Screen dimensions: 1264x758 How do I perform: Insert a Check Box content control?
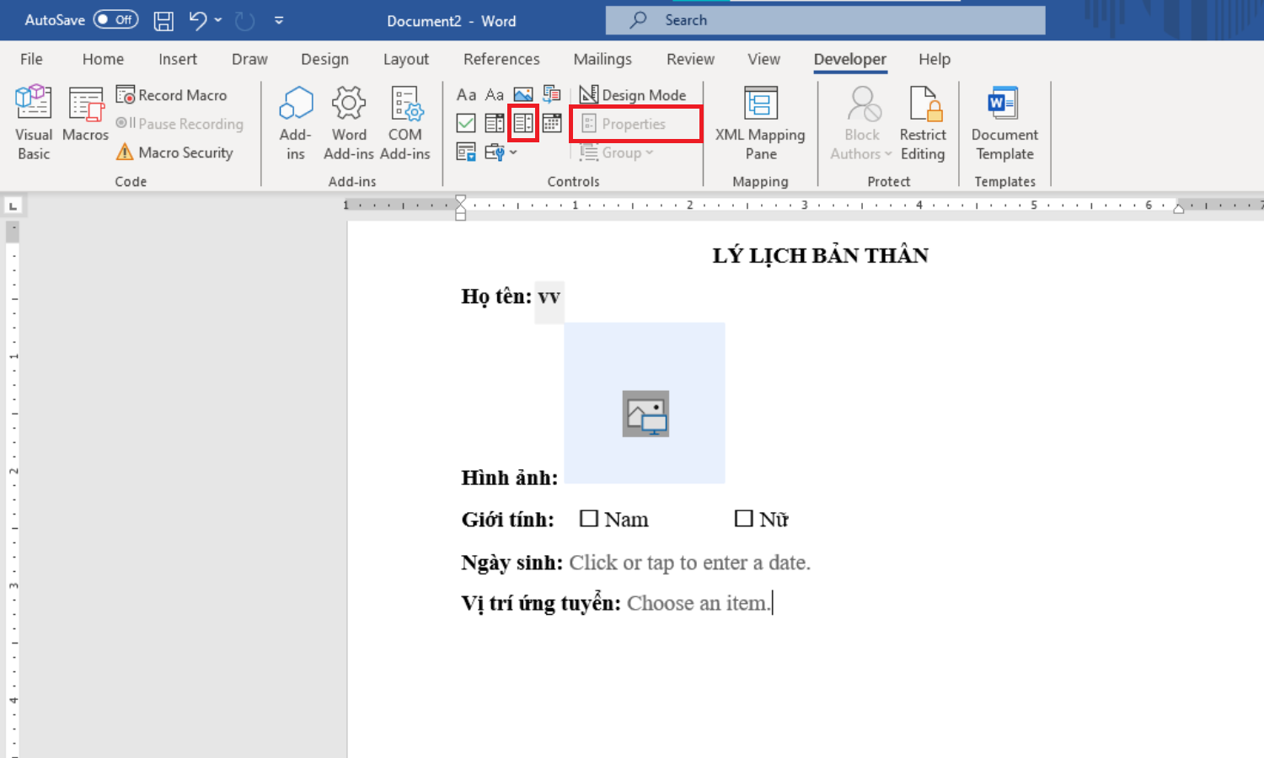coord(466,123)
